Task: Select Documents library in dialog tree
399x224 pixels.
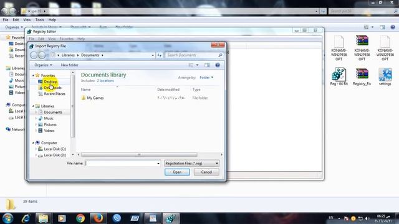Action: pos(52,112)
